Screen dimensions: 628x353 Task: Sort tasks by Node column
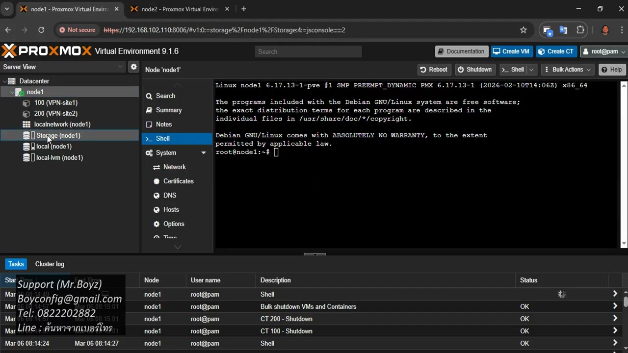[163, 280]
